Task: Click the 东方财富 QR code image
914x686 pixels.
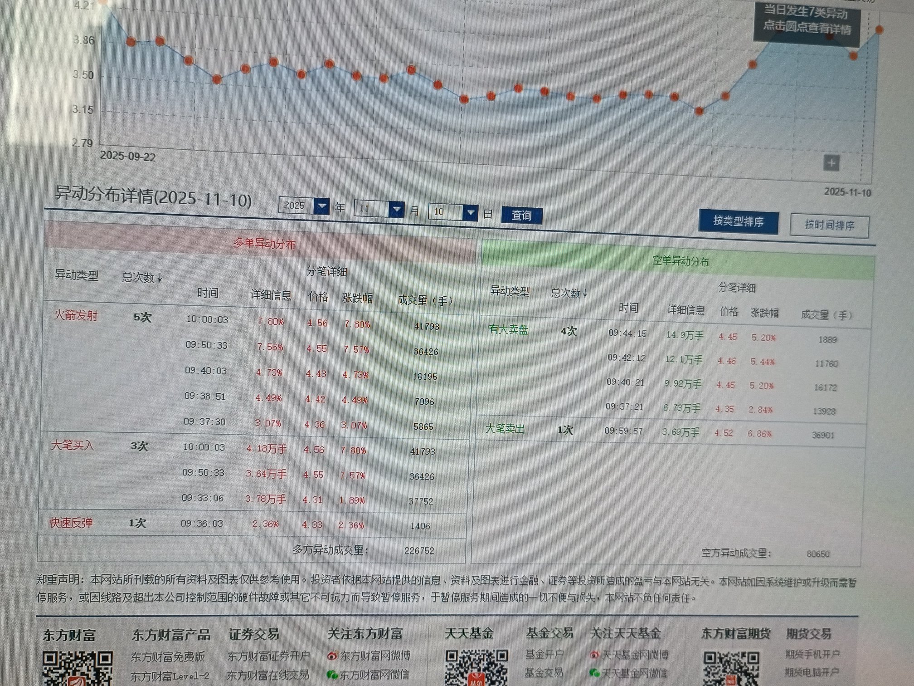Action: 77,668
